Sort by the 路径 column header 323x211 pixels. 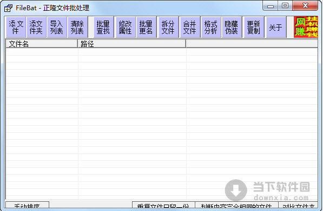(131, 44)
